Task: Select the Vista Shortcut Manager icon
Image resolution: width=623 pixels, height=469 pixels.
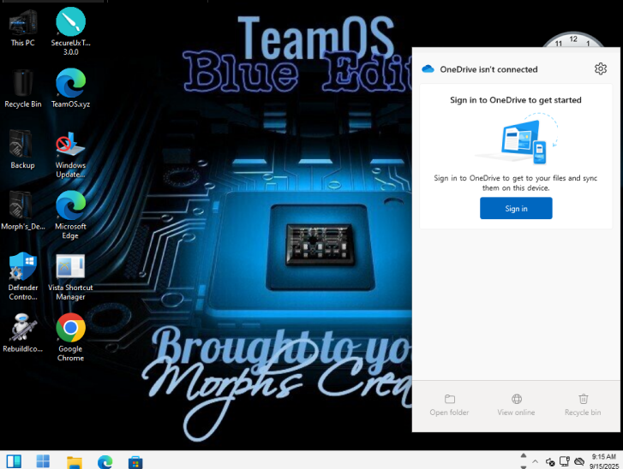Action: pos(71,276)
